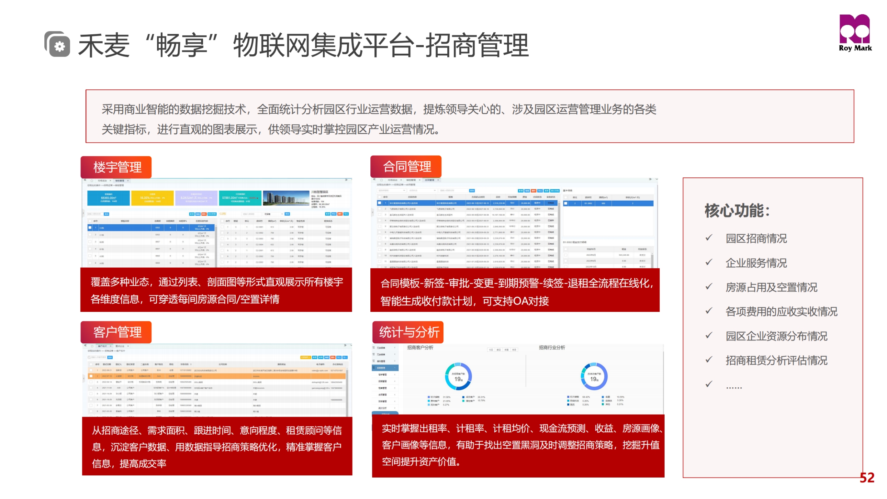Tick the checkbox for the B2栋 row
Viewport: 887px width, 499px height.
(90, 242)
